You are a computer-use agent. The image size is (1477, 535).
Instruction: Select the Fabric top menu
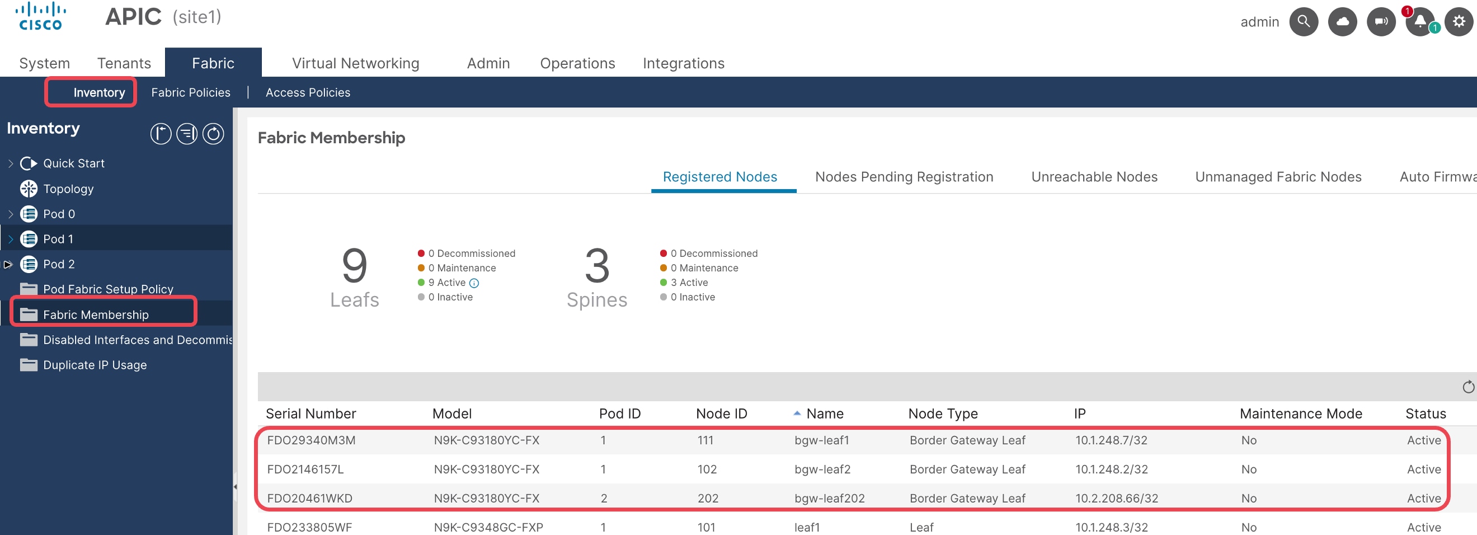coord(213,63)
